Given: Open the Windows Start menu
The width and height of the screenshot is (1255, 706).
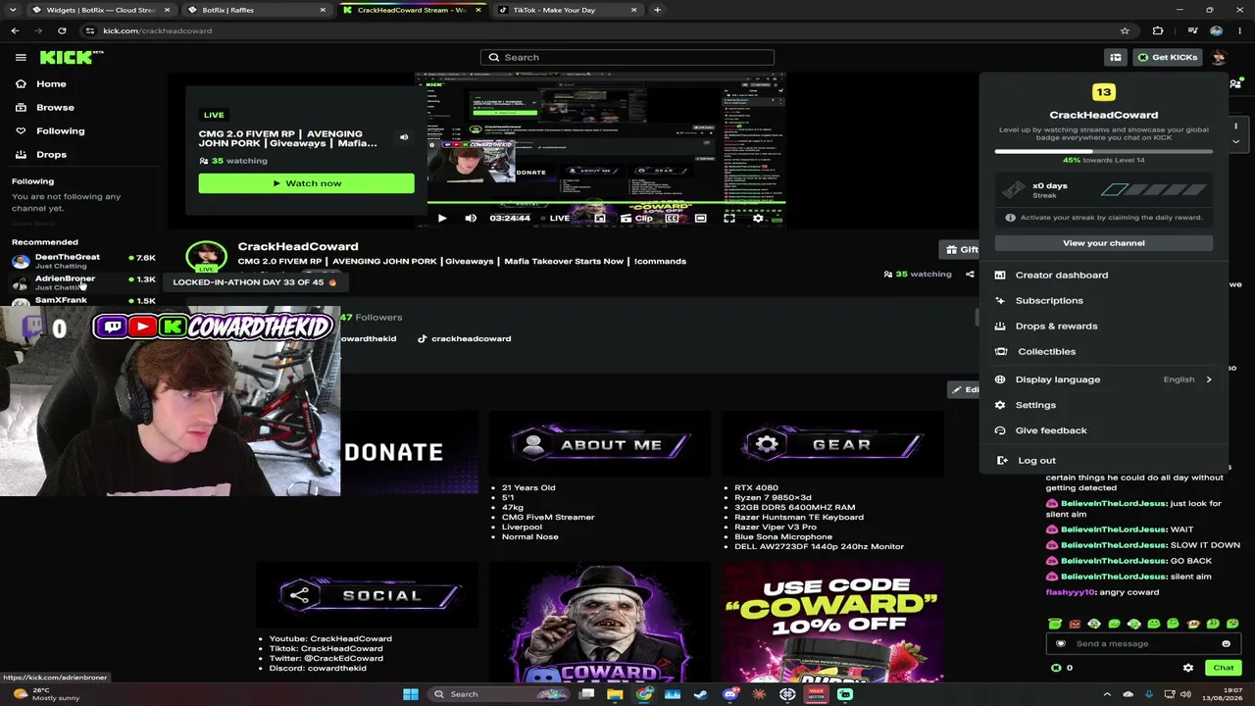Looking at the screenshot, I should (x=411, y=694).
